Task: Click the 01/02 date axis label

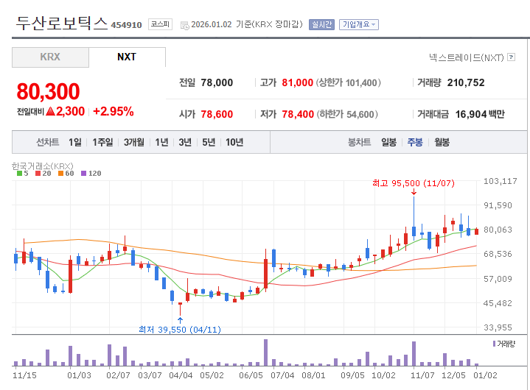Action: click(x=485, y=375)
